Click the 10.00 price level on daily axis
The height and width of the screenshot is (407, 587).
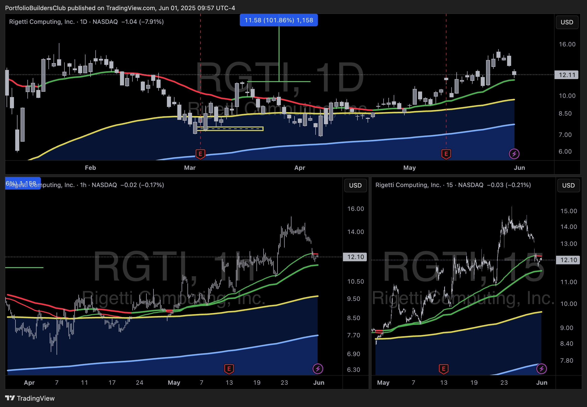point(567,96)
